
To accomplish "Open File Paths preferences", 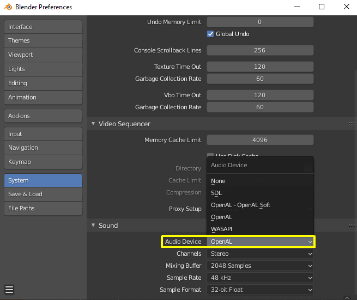I will (43, 208).
